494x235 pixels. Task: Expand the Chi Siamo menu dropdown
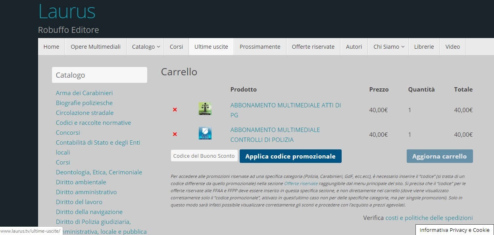[389, 47]
